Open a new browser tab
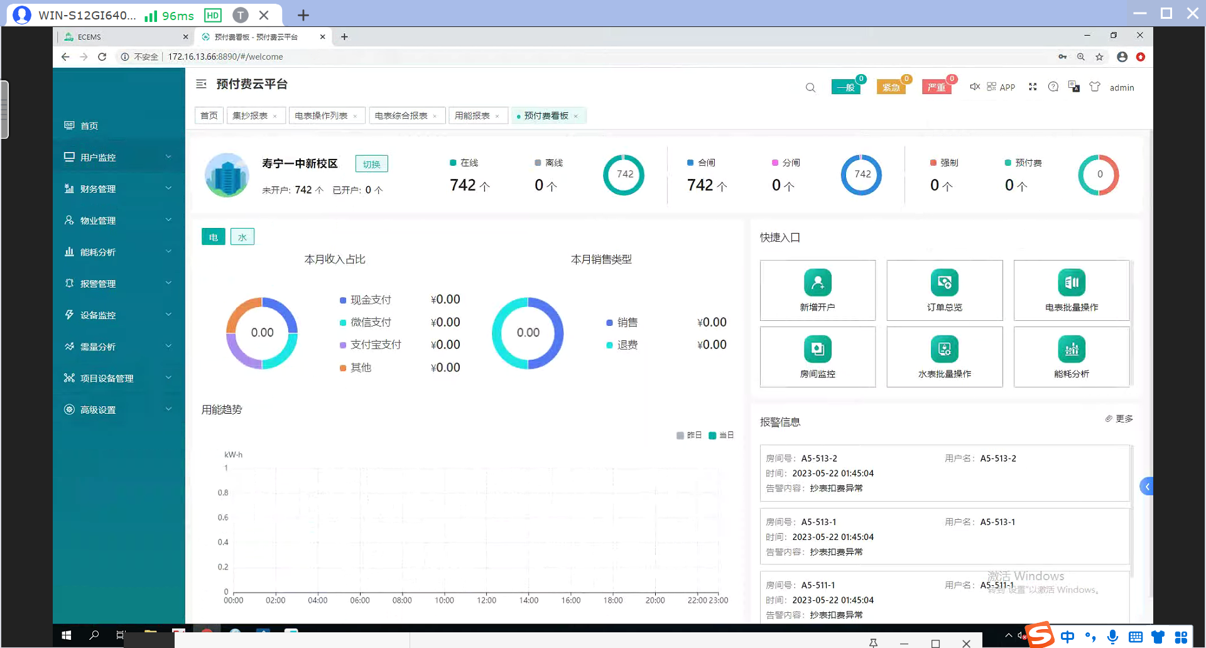The height and width of the screenshot is (648, 1206). click(x=344, y=37)
